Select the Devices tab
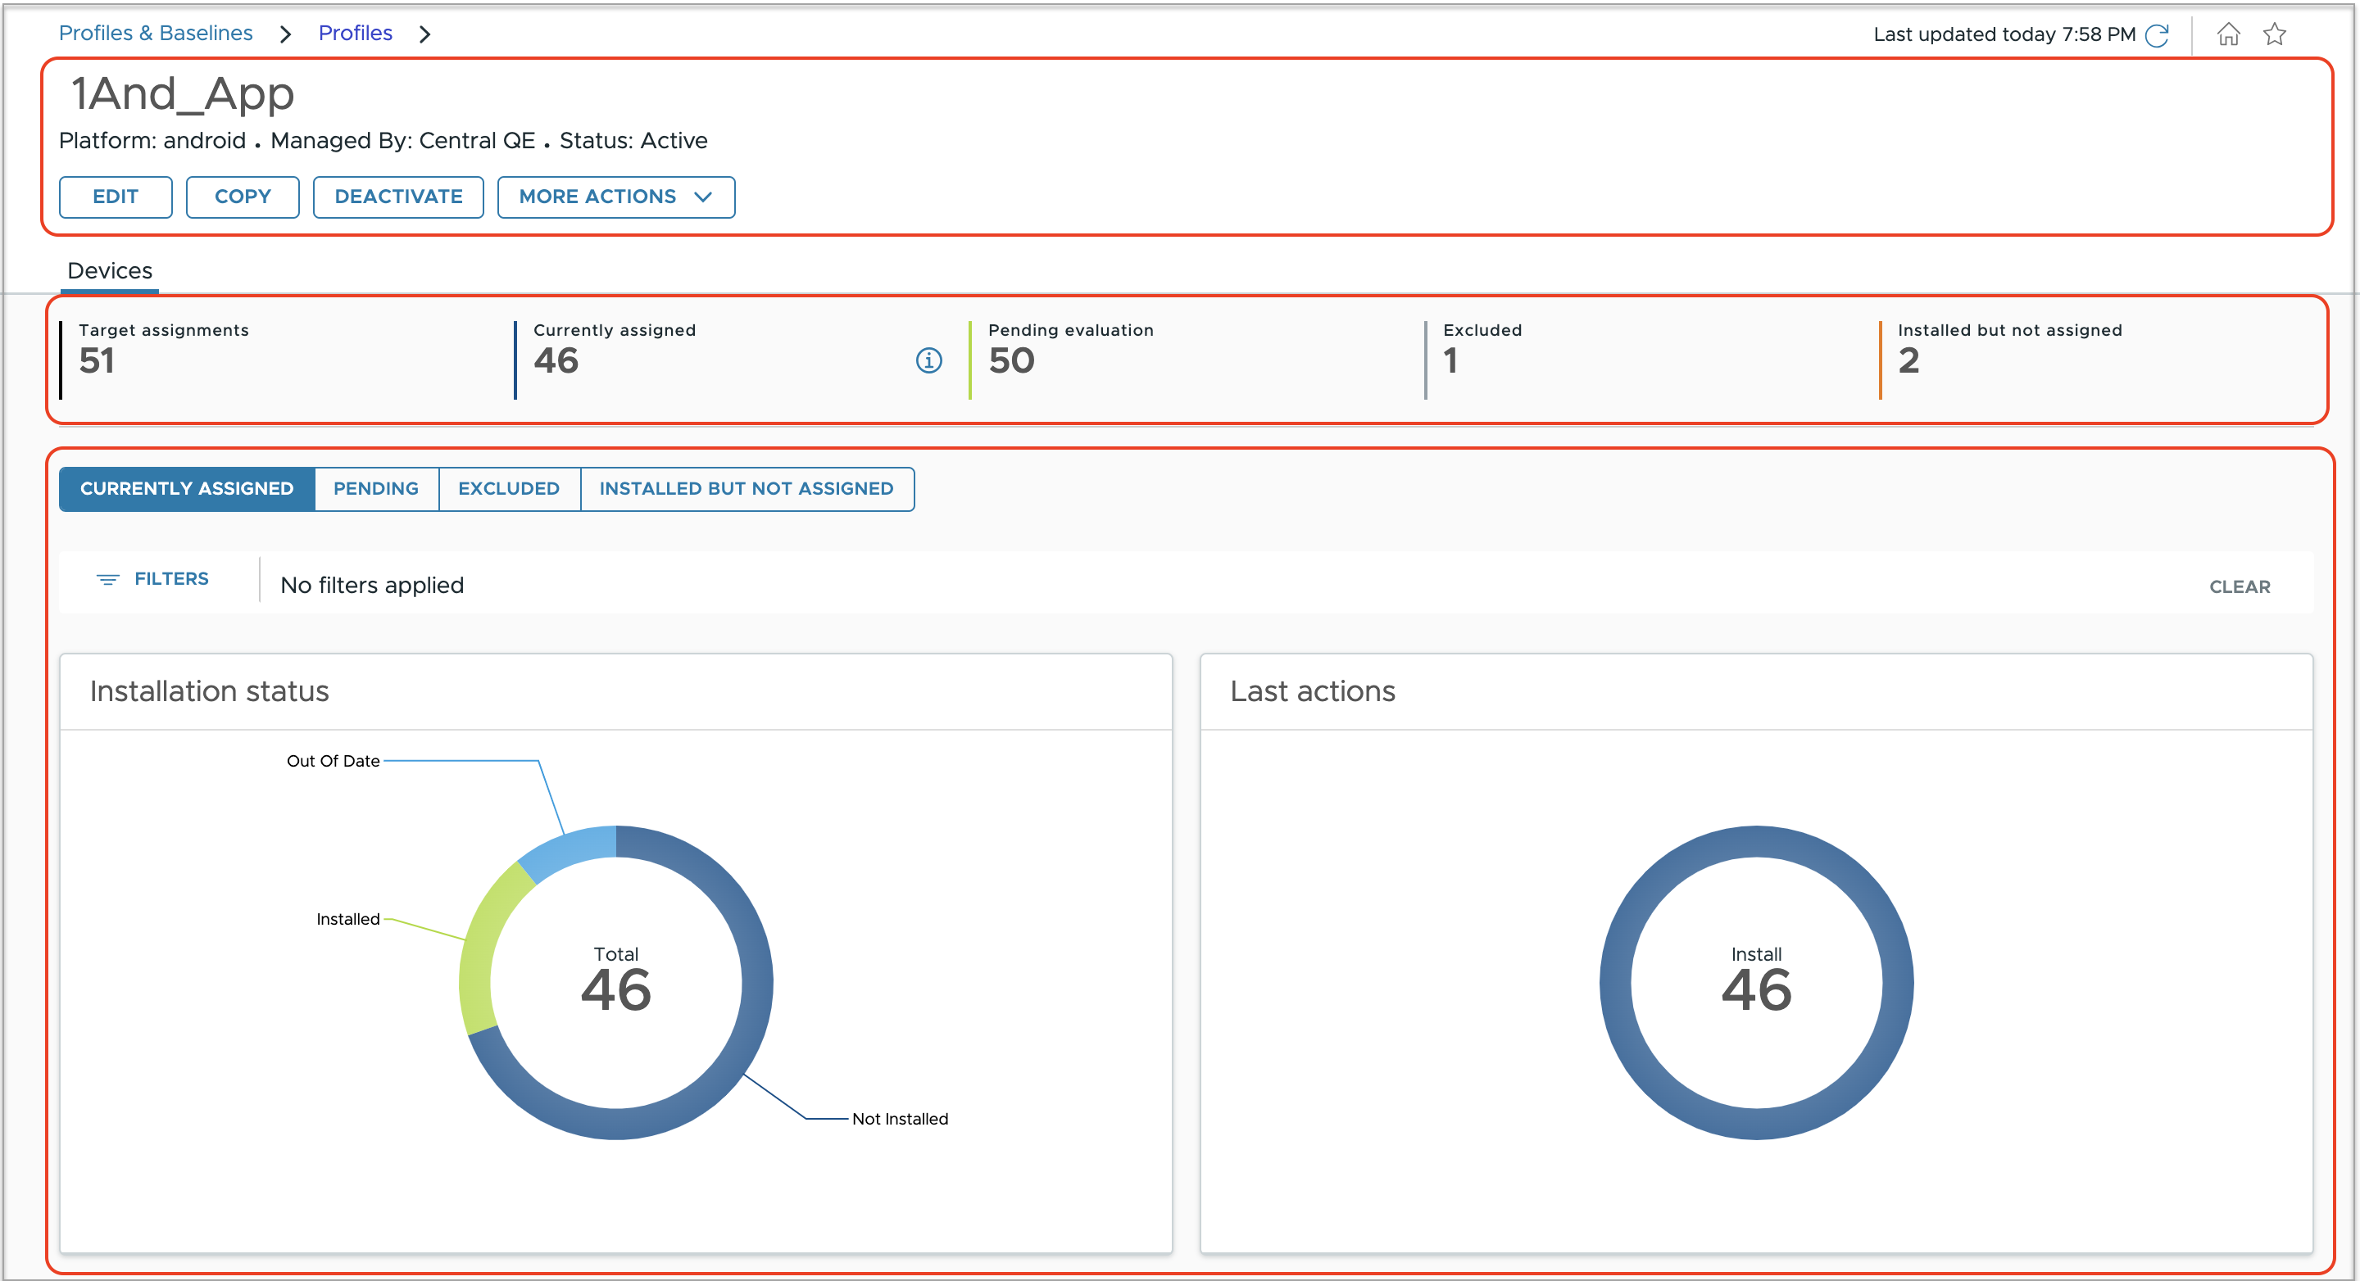 tap(110, 271)
